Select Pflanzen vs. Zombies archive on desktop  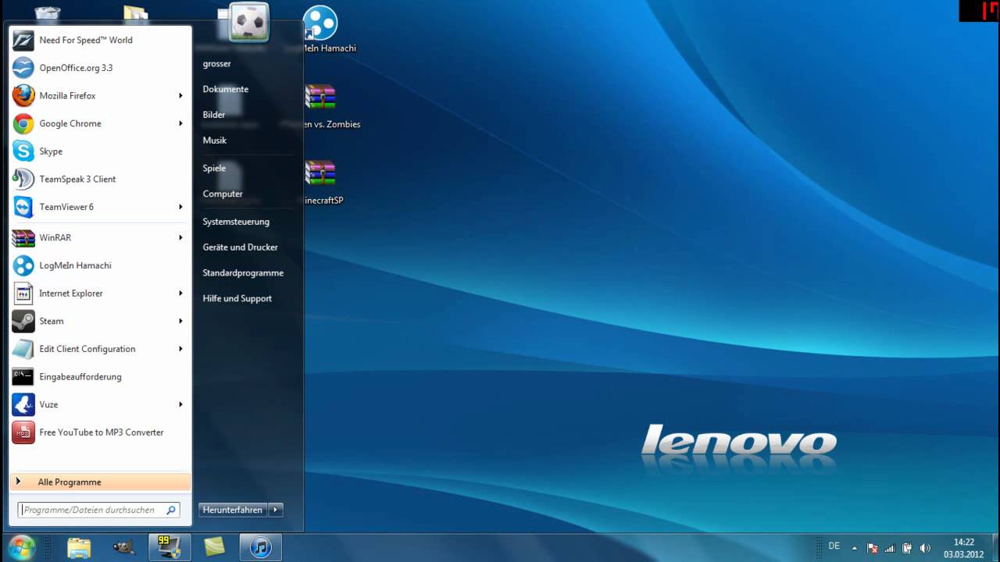point(320,106)
